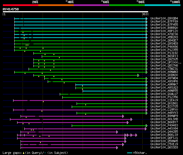Screen dimensions: 183x155
Task: Select the UniRef100_P13192 label
Action: click(x=164, y=53)
